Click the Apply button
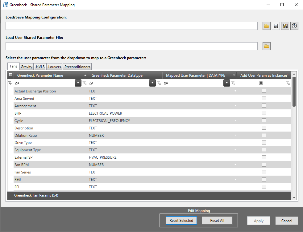This screenshot has height=232, width=303. point(259,221)
